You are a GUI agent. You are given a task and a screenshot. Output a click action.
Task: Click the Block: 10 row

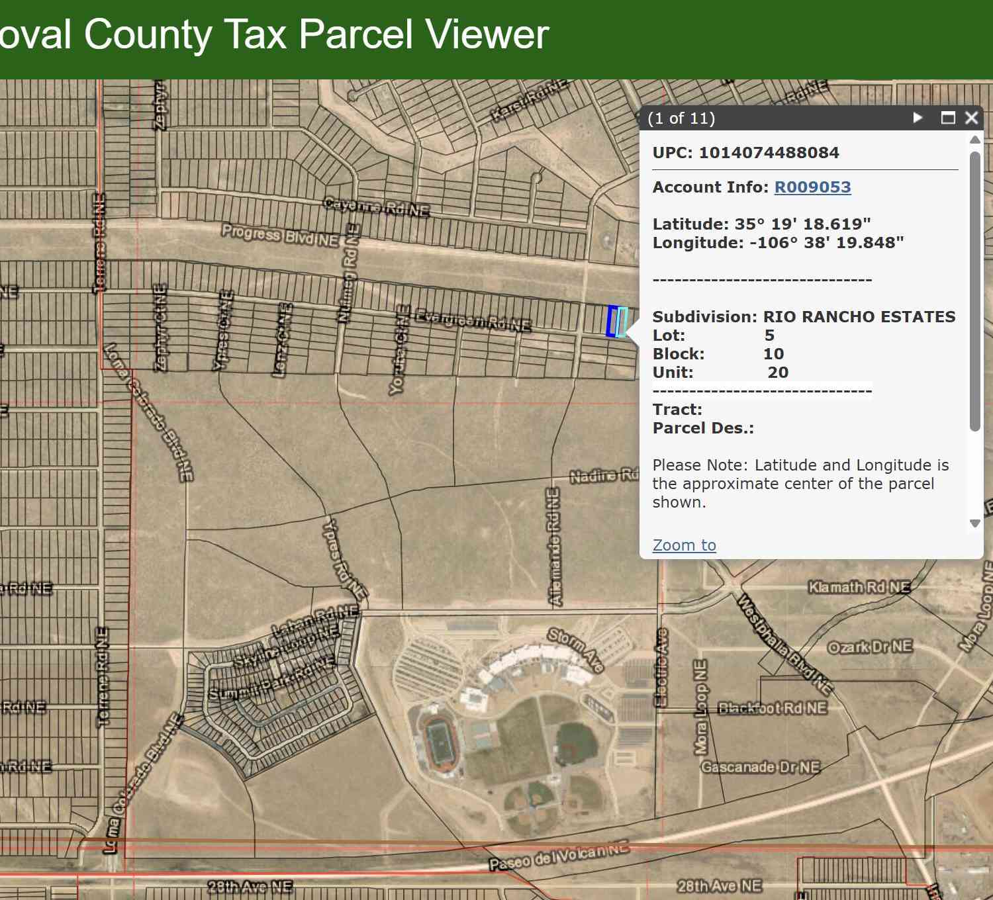pyautogui.click(x=718, y=354)
